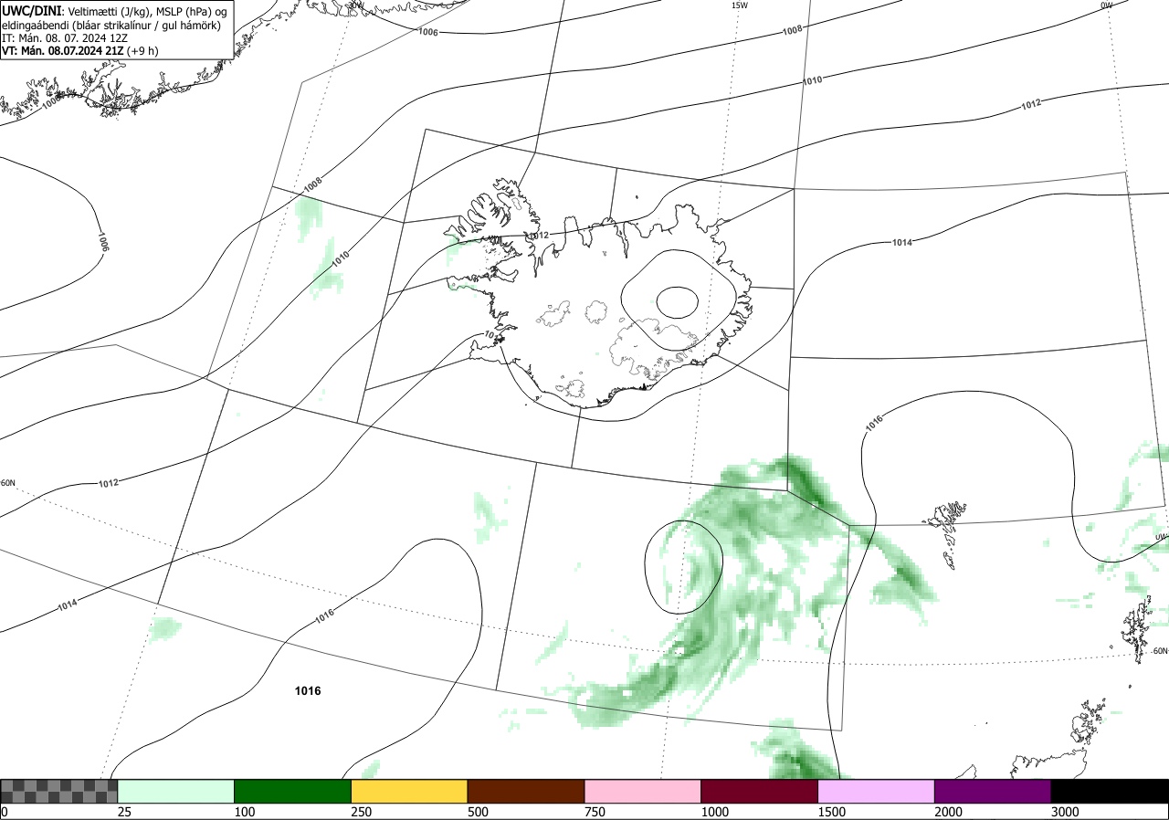The image size is (1169, 820).
Task: Click the grey checkered 0–25 legend swatch
Action: [x=59, y=791]
